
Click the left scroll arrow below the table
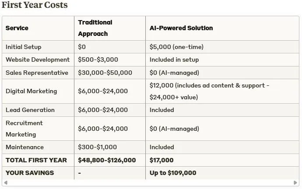pyautogui.click(x=6, y=182)
